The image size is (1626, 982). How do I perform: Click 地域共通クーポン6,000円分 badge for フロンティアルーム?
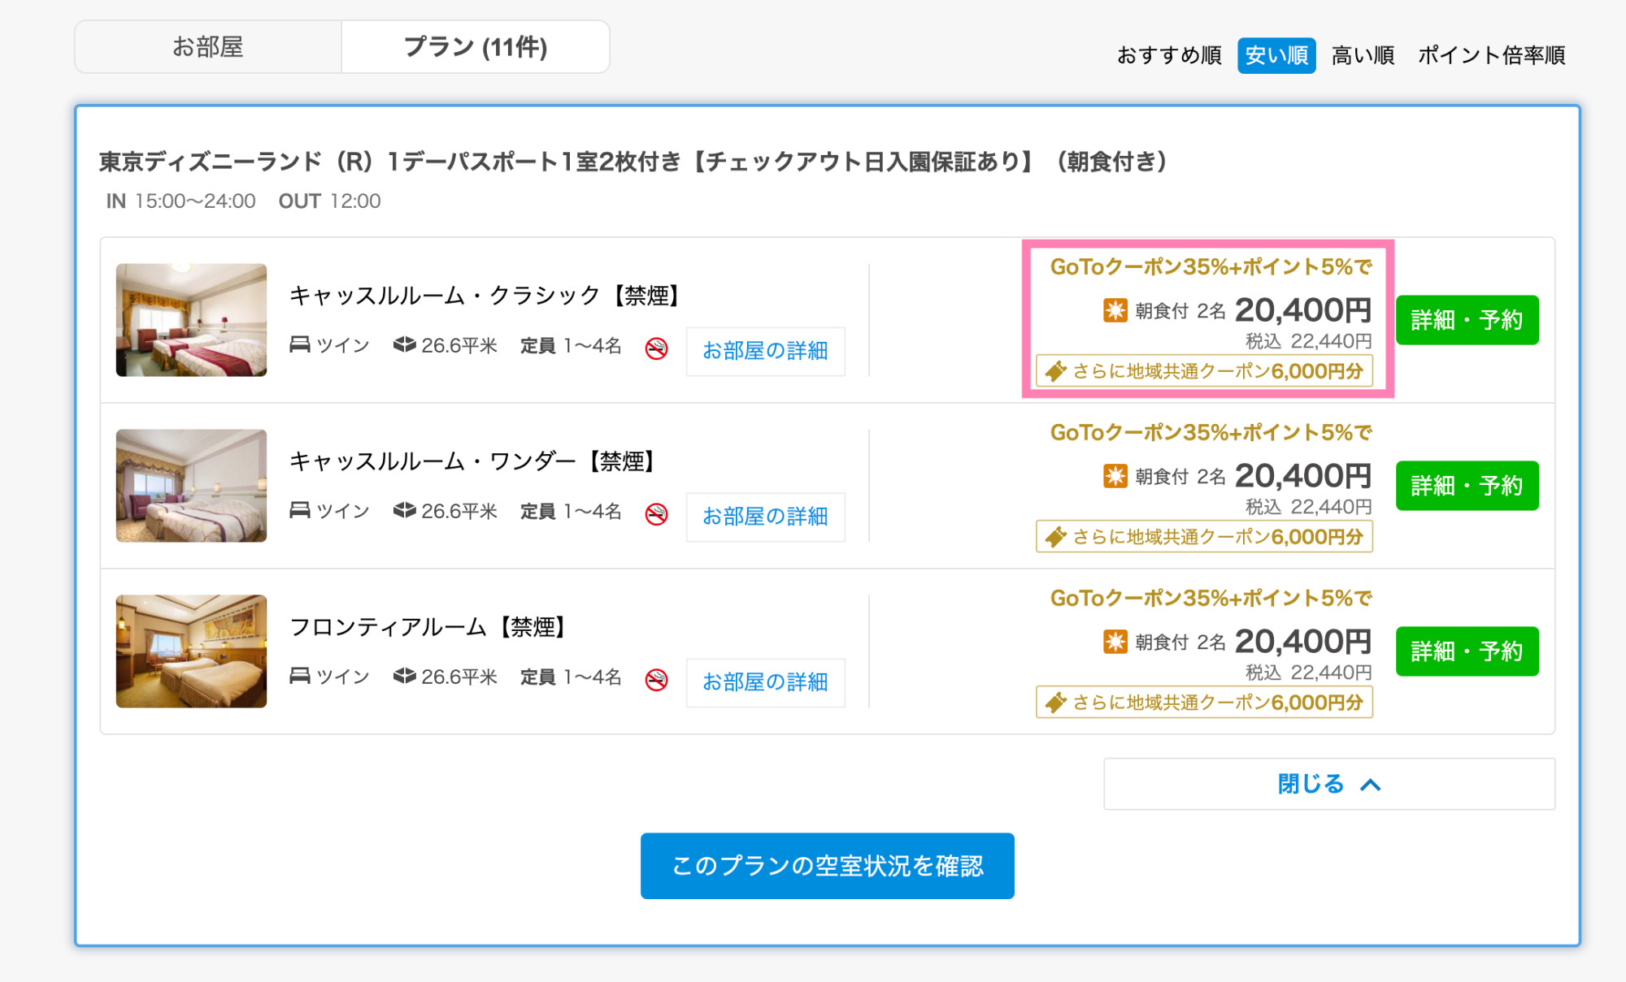pyautogui.click(x=1204, y=703)
